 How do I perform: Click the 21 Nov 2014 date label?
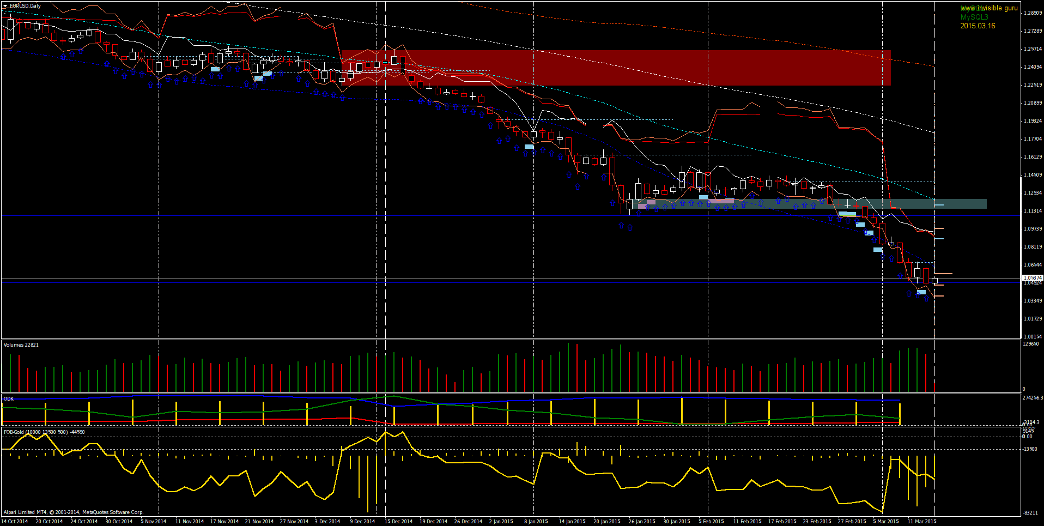pyautogui.click(x=259, y=522)
